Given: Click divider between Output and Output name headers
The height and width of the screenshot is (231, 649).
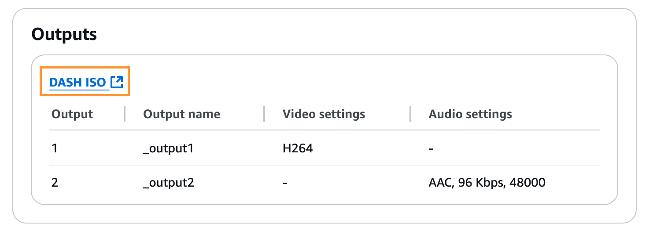Looking at the screenshot, I should tap(125, 114).
